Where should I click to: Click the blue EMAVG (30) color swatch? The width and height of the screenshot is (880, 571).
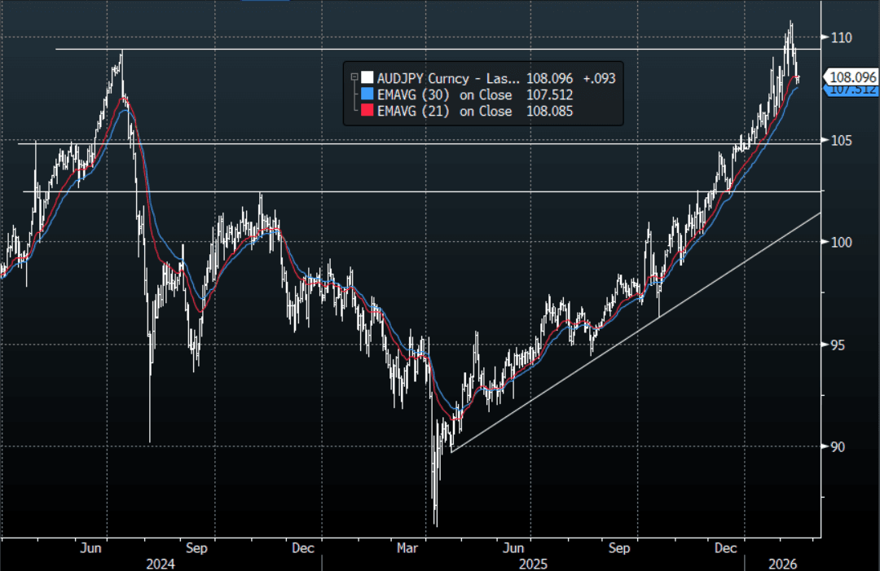coord(368,94)
